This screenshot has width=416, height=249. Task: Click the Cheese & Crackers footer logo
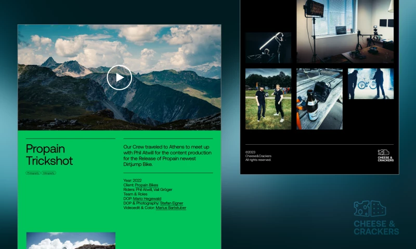point(385,156)
